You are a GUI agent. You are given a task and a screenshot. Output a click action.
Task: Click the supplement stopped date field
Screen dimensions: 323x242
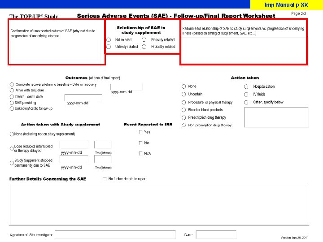(x=74, y=159)
